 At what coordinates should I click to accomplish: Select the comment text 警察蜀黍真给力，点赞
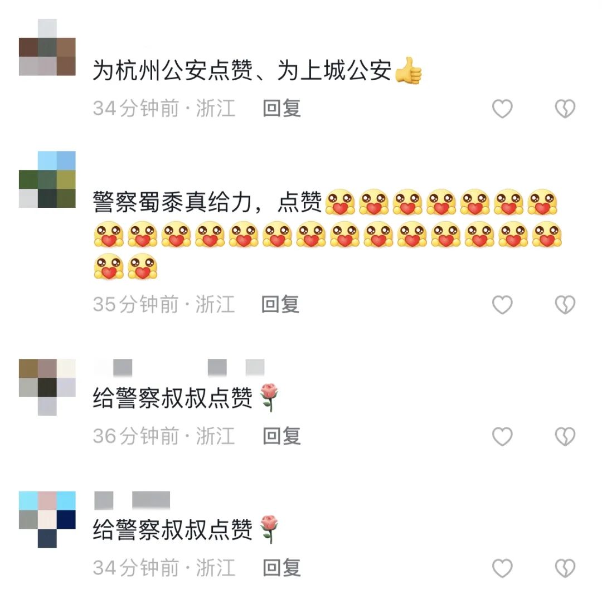coord(207,202)
